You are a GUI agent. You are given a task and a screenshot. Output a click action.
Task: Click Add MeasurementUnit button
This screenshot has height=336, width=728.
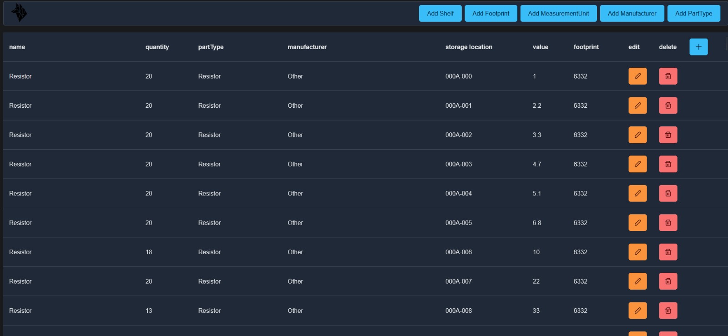[x=558, y=14]
